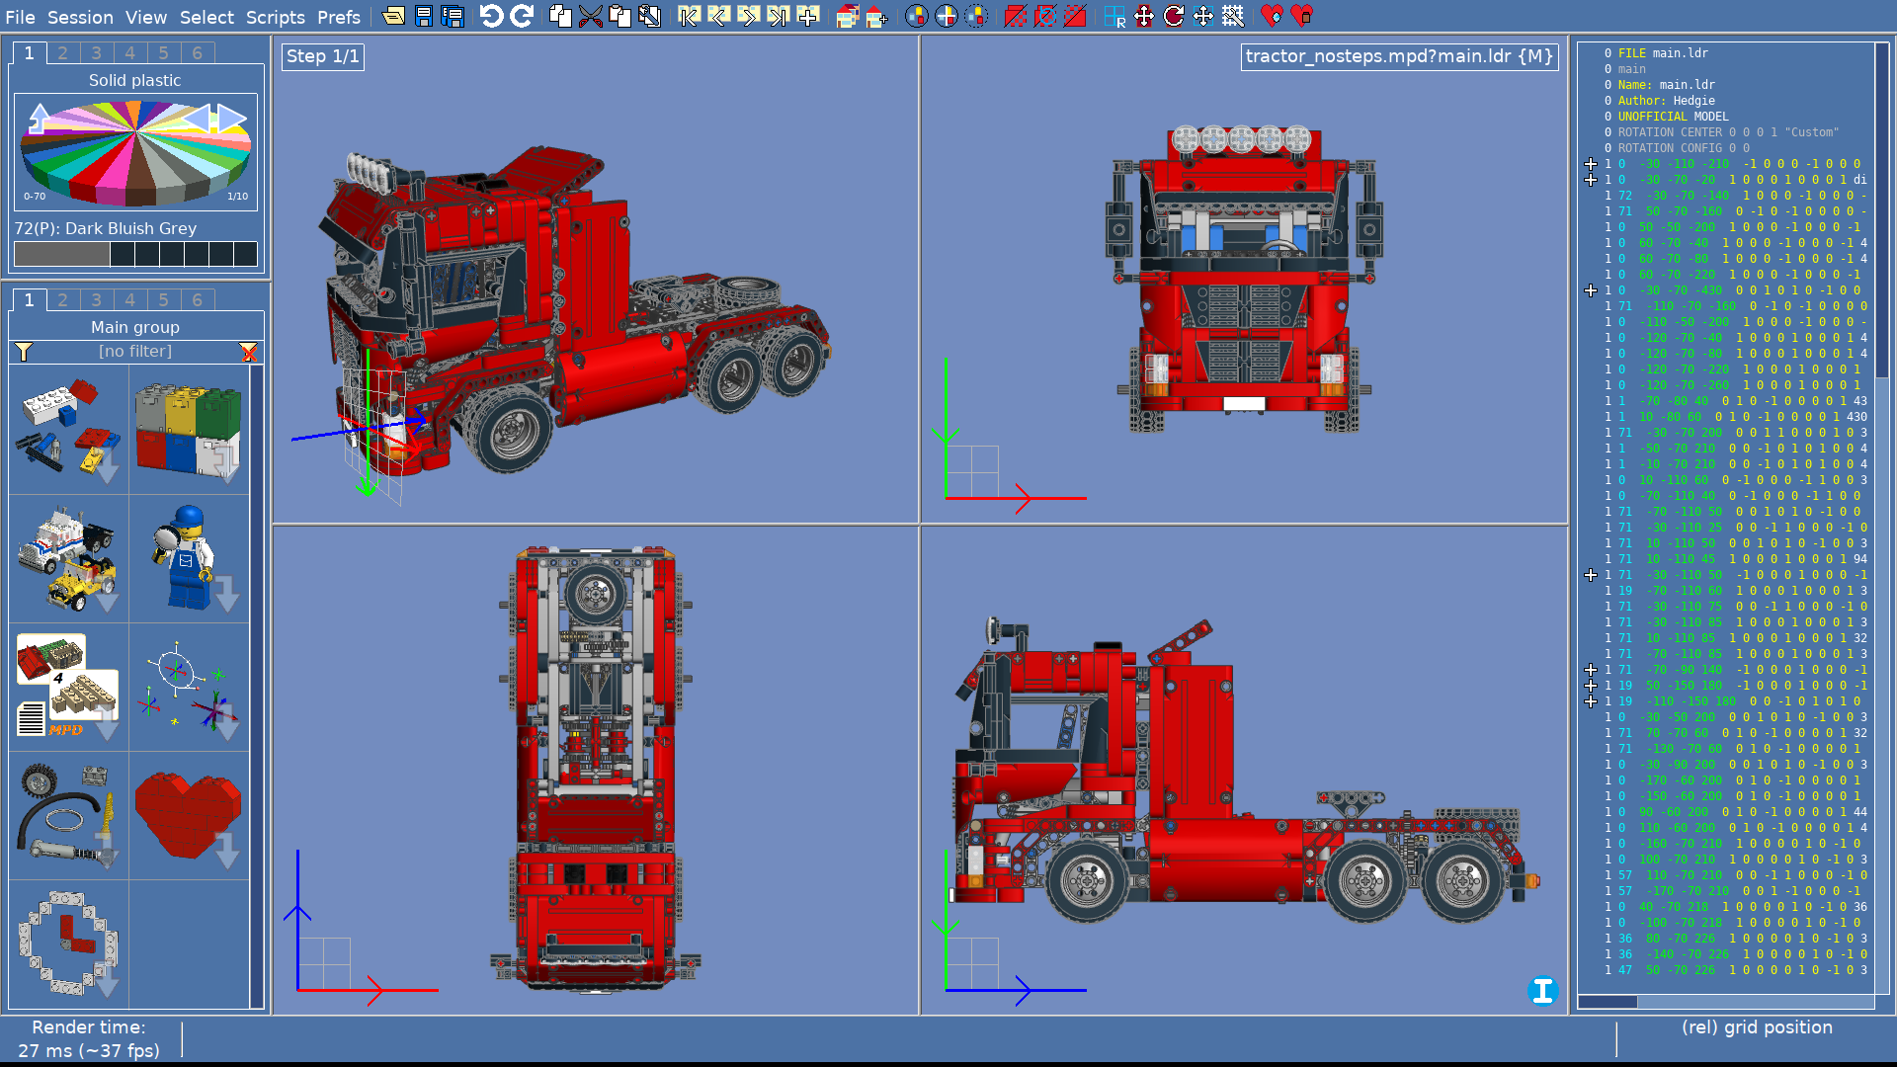Click the heart with house icon

pyautogui.click(x=1302, y=16)
